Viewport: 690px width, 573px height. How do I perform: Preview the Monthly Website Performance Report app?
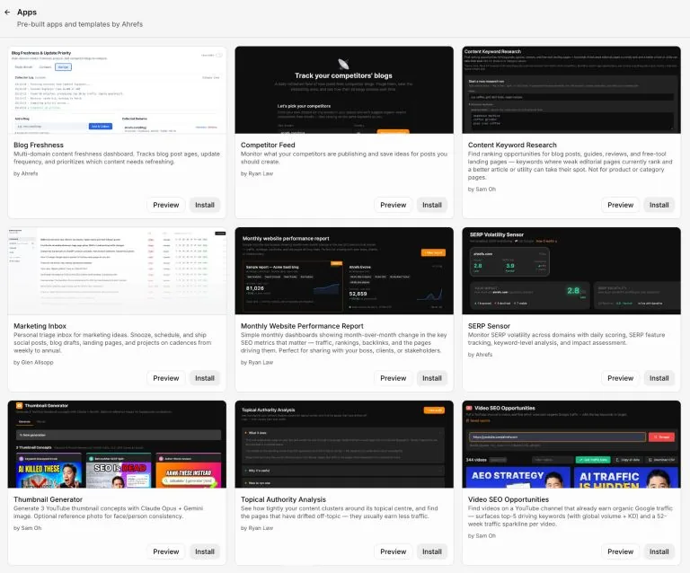pyautogui.click(x=393, y=378)
